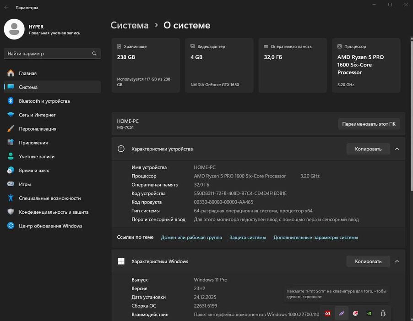413x321 pixels.
Task: Click the HOME-PC header name
Action: click(128, 121)
